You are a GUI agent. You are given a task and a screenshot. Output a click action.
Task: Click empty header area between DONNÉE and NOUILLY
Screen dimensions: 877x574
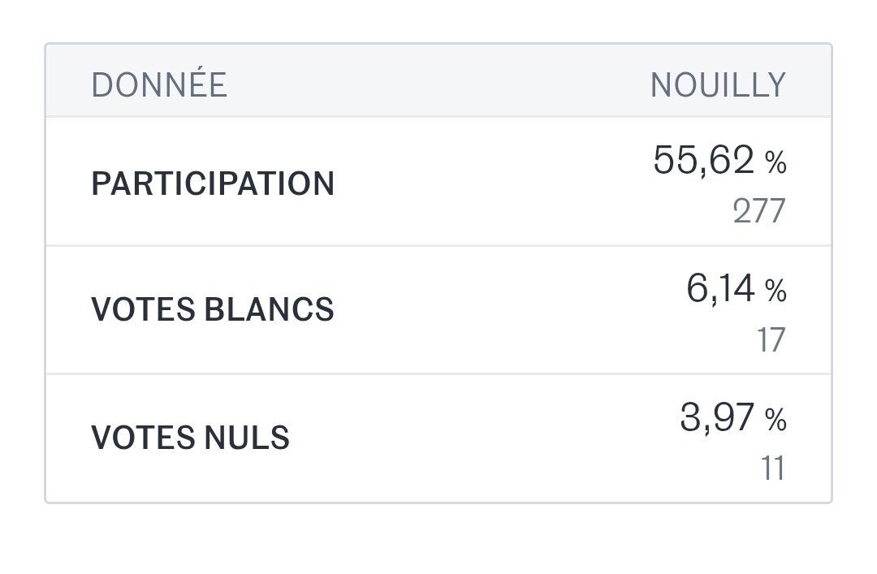[438, 85]
